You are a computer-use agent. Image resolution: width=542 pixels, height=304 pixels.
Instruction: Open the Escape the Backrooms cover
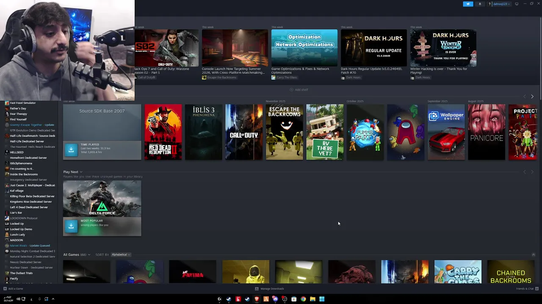tap(285, 132)
